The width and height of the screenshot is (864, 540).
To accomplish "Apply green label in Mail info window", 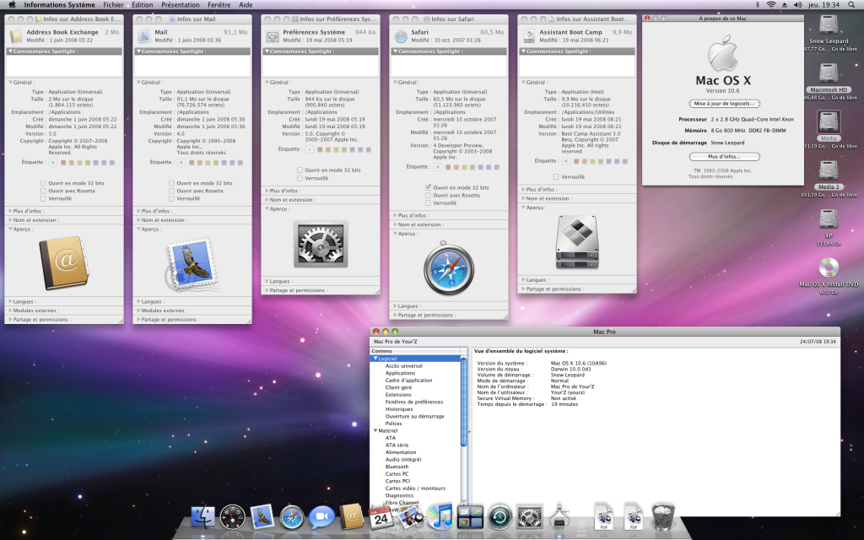I will coord(216,163).
